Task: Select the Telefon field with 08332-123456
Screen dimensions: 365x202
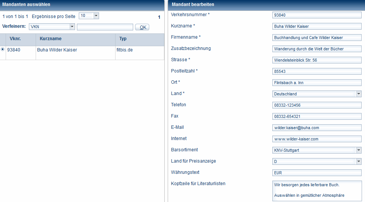Action: pos(317,105)
